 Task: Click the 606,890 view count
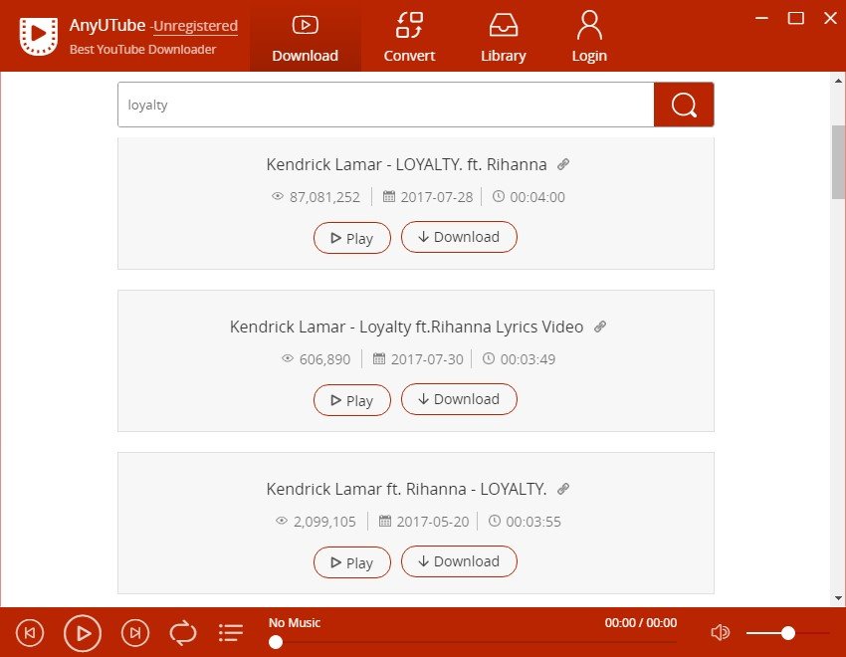[x=324, y=359]
